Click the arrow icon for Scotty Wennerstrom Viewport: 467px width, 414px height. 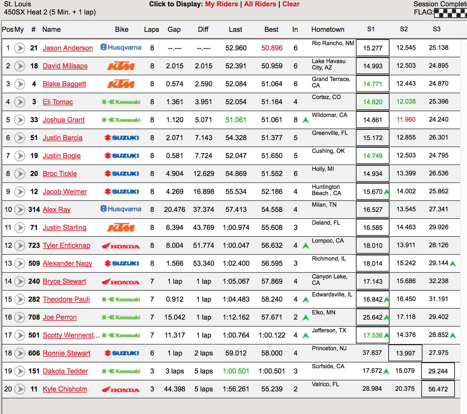(20, 335)
